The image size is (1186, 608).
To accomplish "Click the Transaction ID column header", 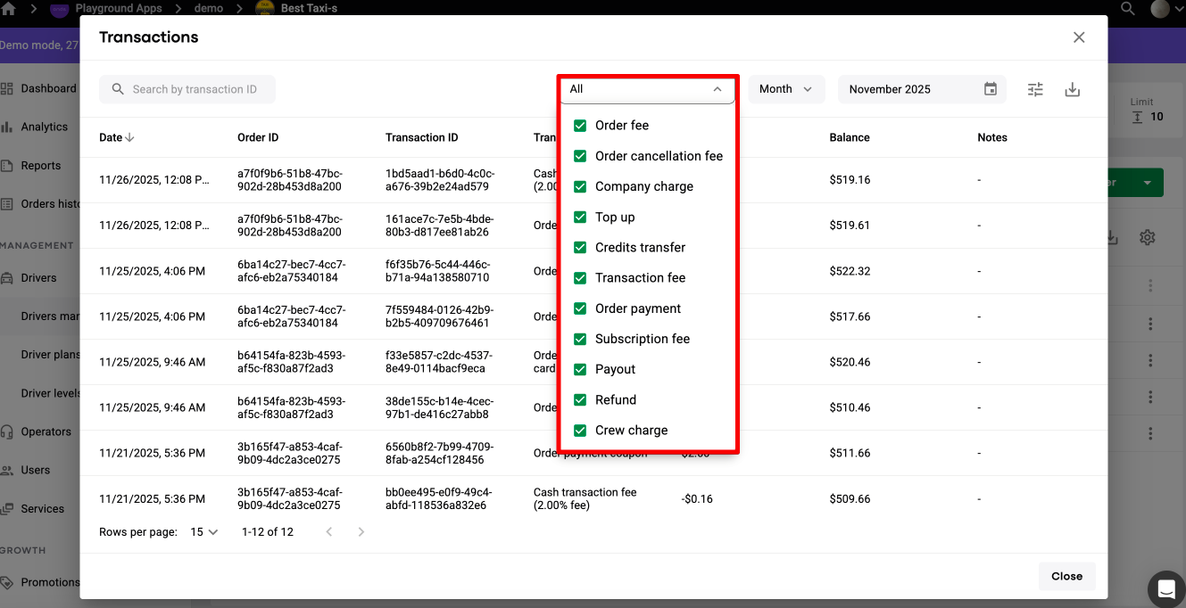I will tap(422, 137).
